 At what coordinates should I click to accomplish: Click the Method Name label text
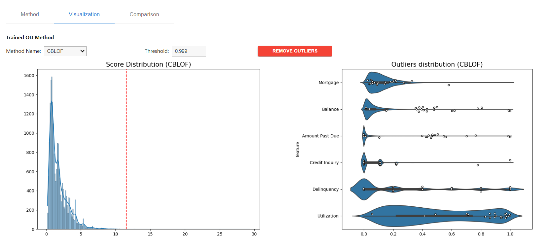coord(23,51)
